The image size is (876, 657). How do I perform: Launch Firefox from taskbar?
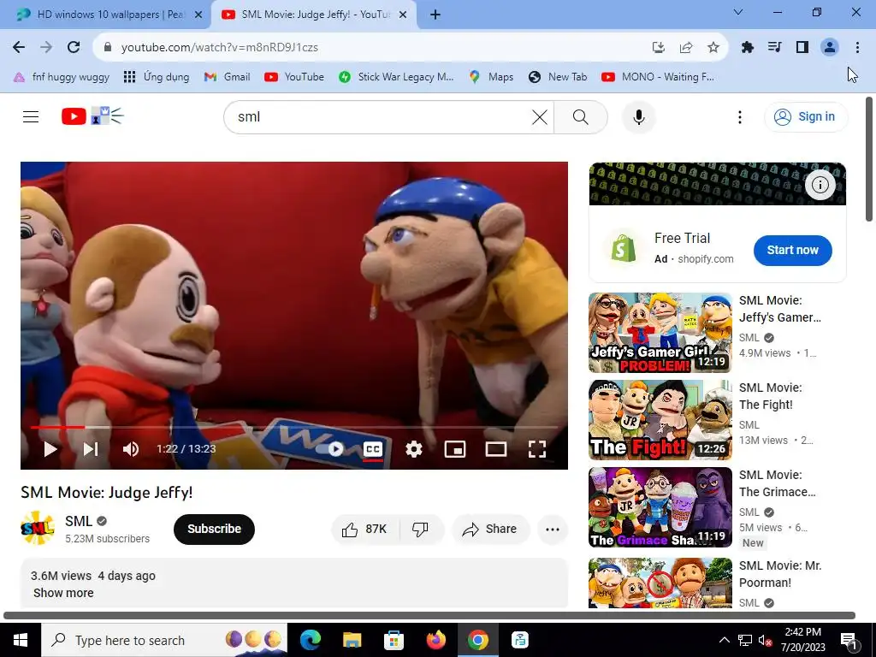[435, 640]
